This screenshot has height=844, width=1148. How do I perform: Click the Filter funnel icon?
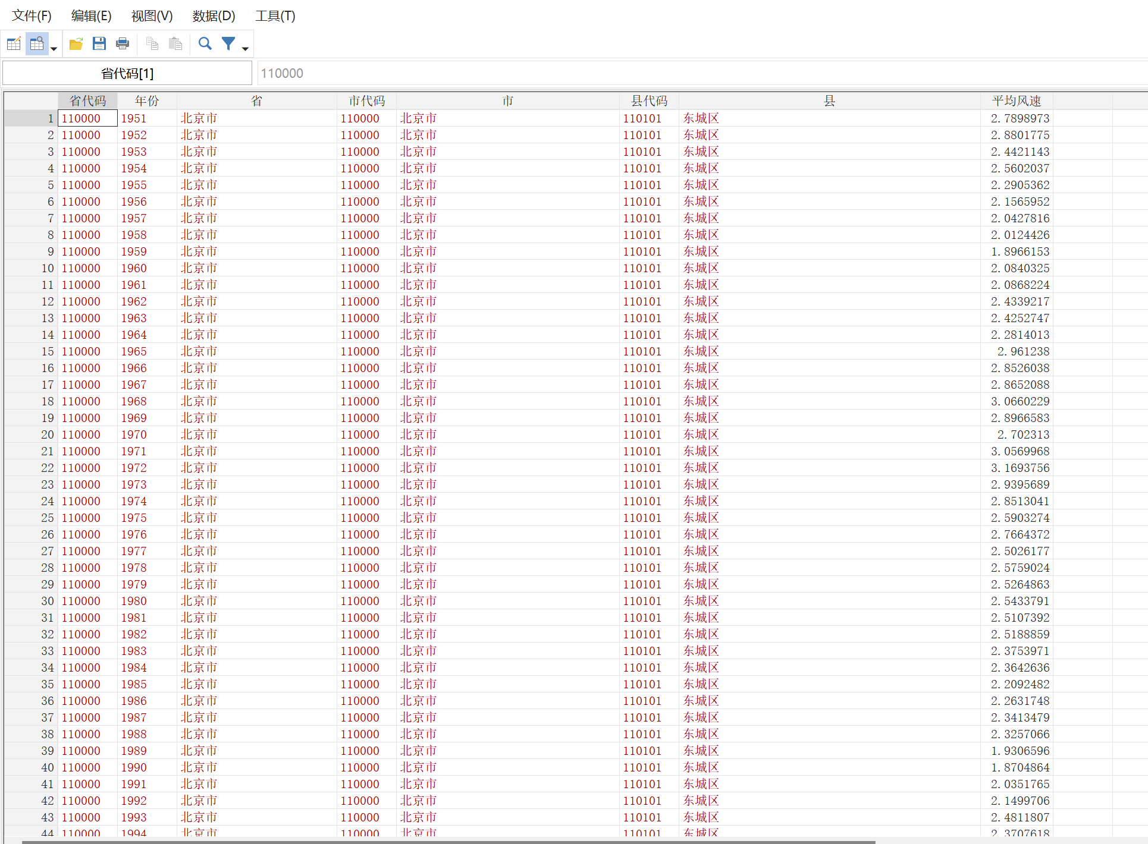[x=228, y=43]
